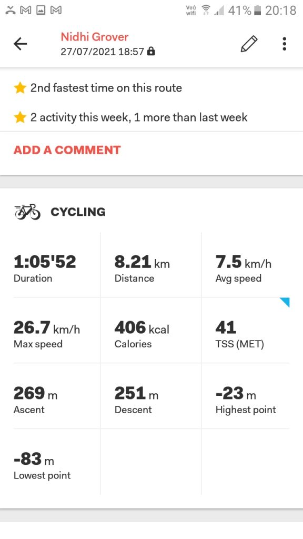Open the three-dot overflow menu

(284, 44)
